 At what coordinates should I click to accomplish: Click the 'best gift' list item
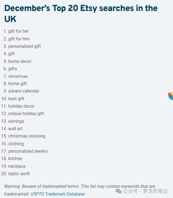[x=16, y=99]
